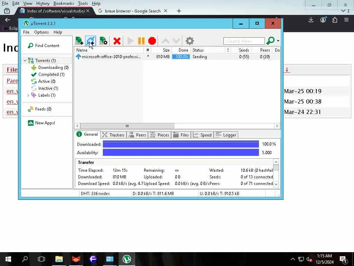Open browser Extensions puzzle icon
354x266 pixels.
(335, 20)
